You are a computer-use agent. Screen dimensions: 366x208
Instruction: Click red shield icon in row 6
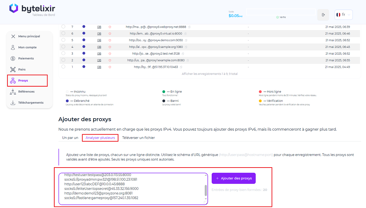point(110,34)
